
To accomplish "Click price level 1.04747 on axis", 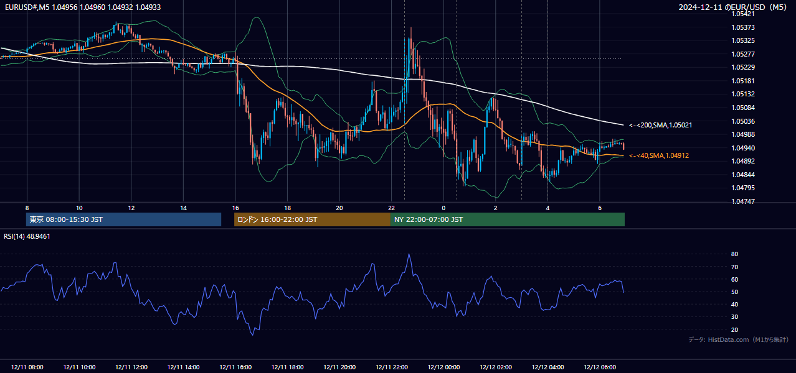I will coord(743,201).
